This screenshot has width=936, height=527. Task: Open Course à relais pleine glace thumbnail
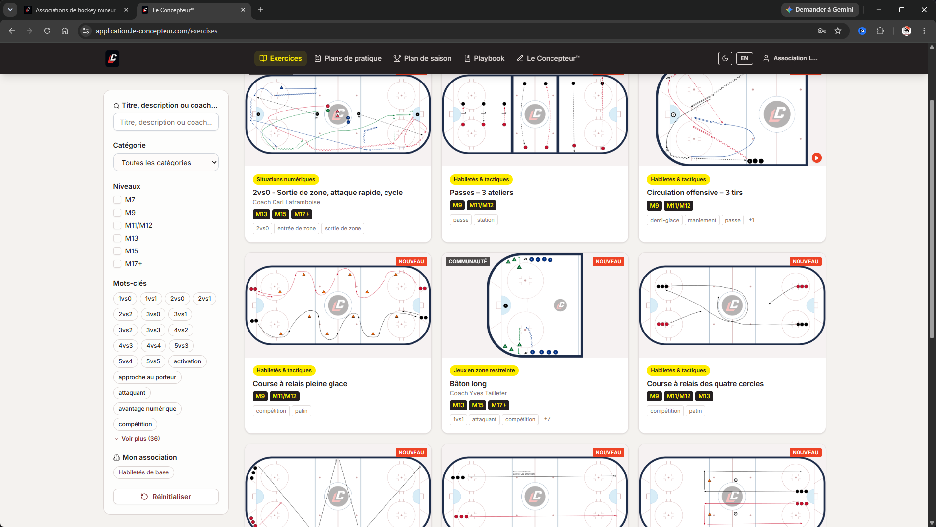pyautogui.click(x=338, y=305)
